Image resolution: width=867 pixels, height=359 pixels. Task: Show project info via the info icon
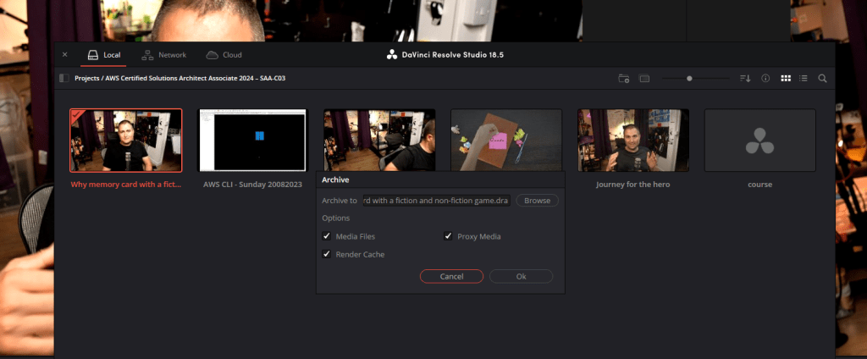coord(765,79)
